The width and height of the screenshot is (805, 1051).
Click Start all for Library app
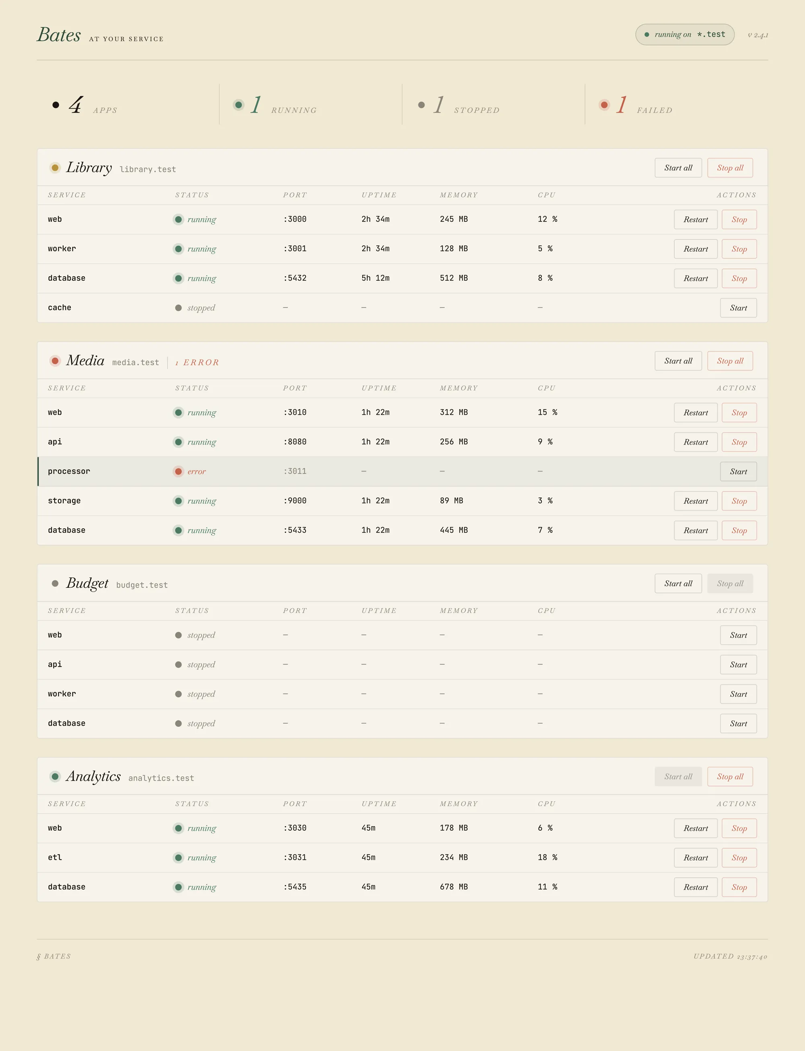click(678, 168)
